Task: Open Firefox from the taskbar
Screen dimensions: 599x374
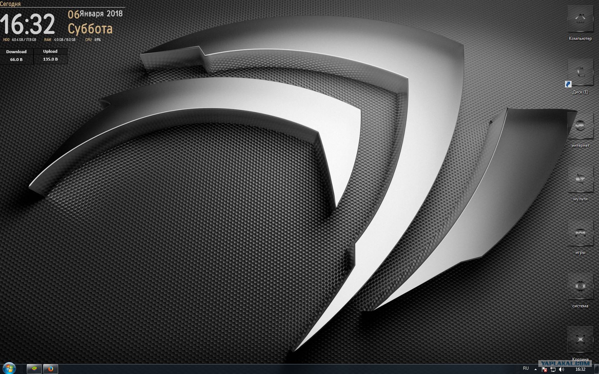Action: 50,369
